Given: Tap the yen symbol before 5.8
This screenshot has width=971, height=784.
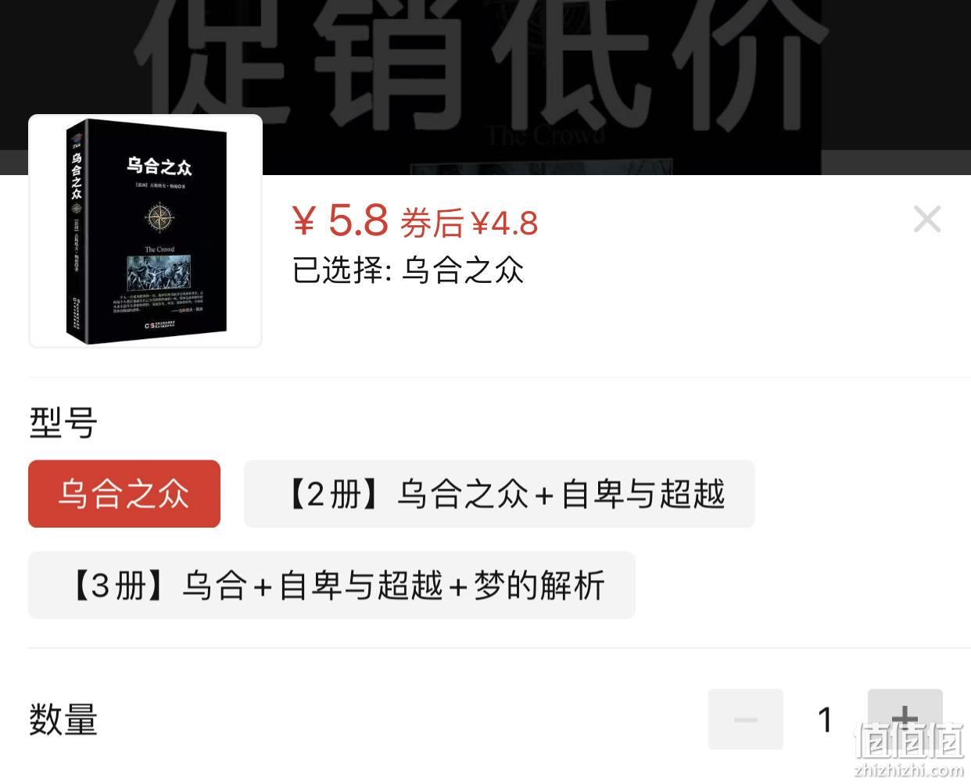Looking at the screenshot, I should (x=303, y=221).
